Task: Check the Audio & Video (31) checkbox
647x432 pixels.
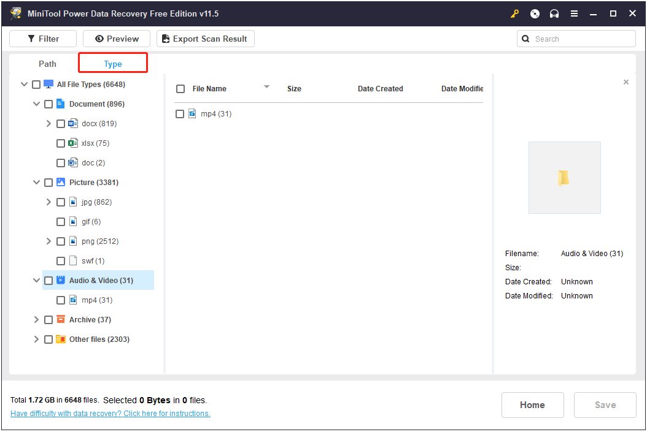Action: click(x=48, y=281)
